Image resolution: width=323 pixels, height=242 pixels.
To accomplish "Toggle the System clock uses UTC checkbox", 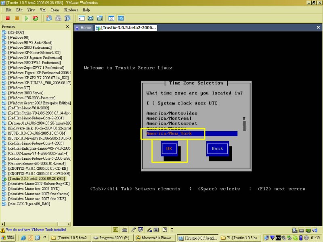I will 151,103.
